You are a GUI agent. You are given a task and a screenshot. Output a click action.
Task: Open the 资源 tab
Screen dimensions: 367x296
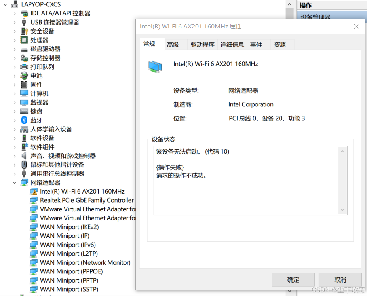coord(282,44)
